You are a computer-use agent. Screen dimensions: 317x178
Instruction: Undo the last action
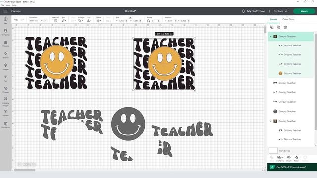16,20
